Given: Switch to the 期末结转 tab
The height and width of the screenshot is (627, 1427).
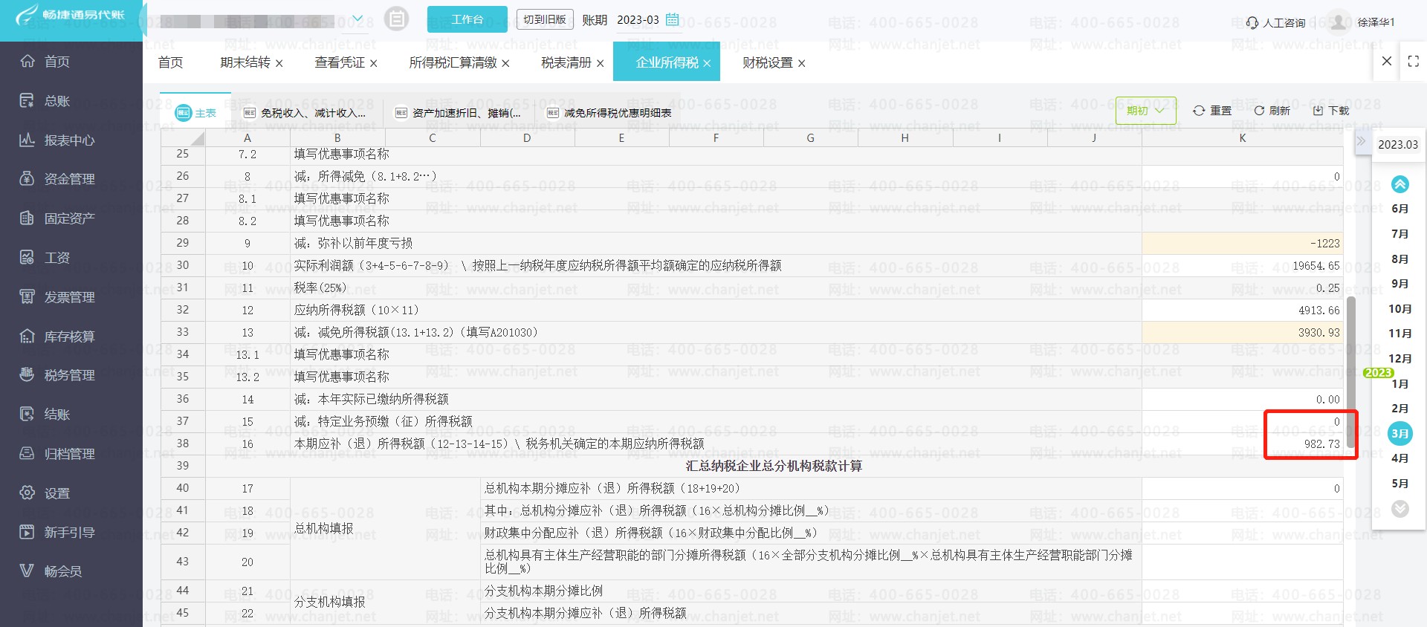Looking at the screenshot, I should (245, 62).
